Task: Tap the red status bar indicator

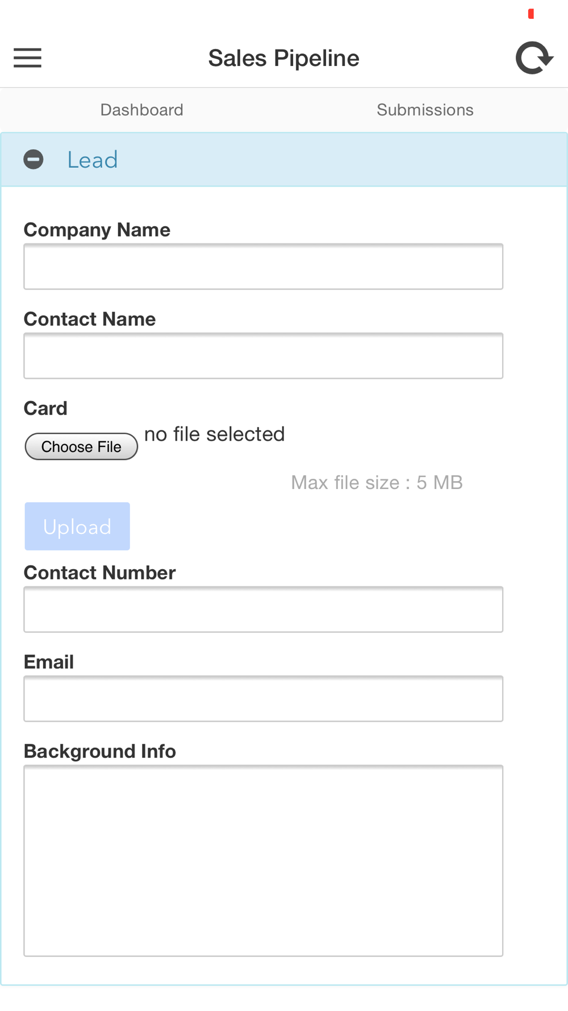Action: 531,14
